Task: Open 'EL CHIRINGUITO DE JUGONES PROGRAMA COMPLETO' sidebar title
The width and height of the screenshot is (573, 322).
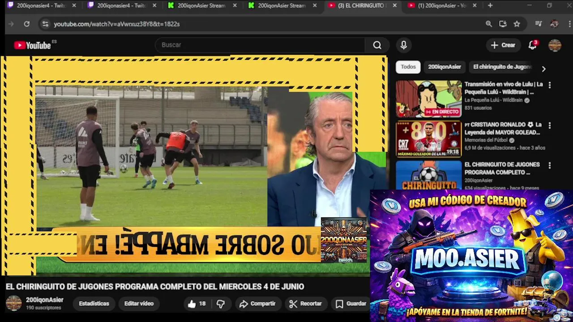Action: click(x=502, y=169)
